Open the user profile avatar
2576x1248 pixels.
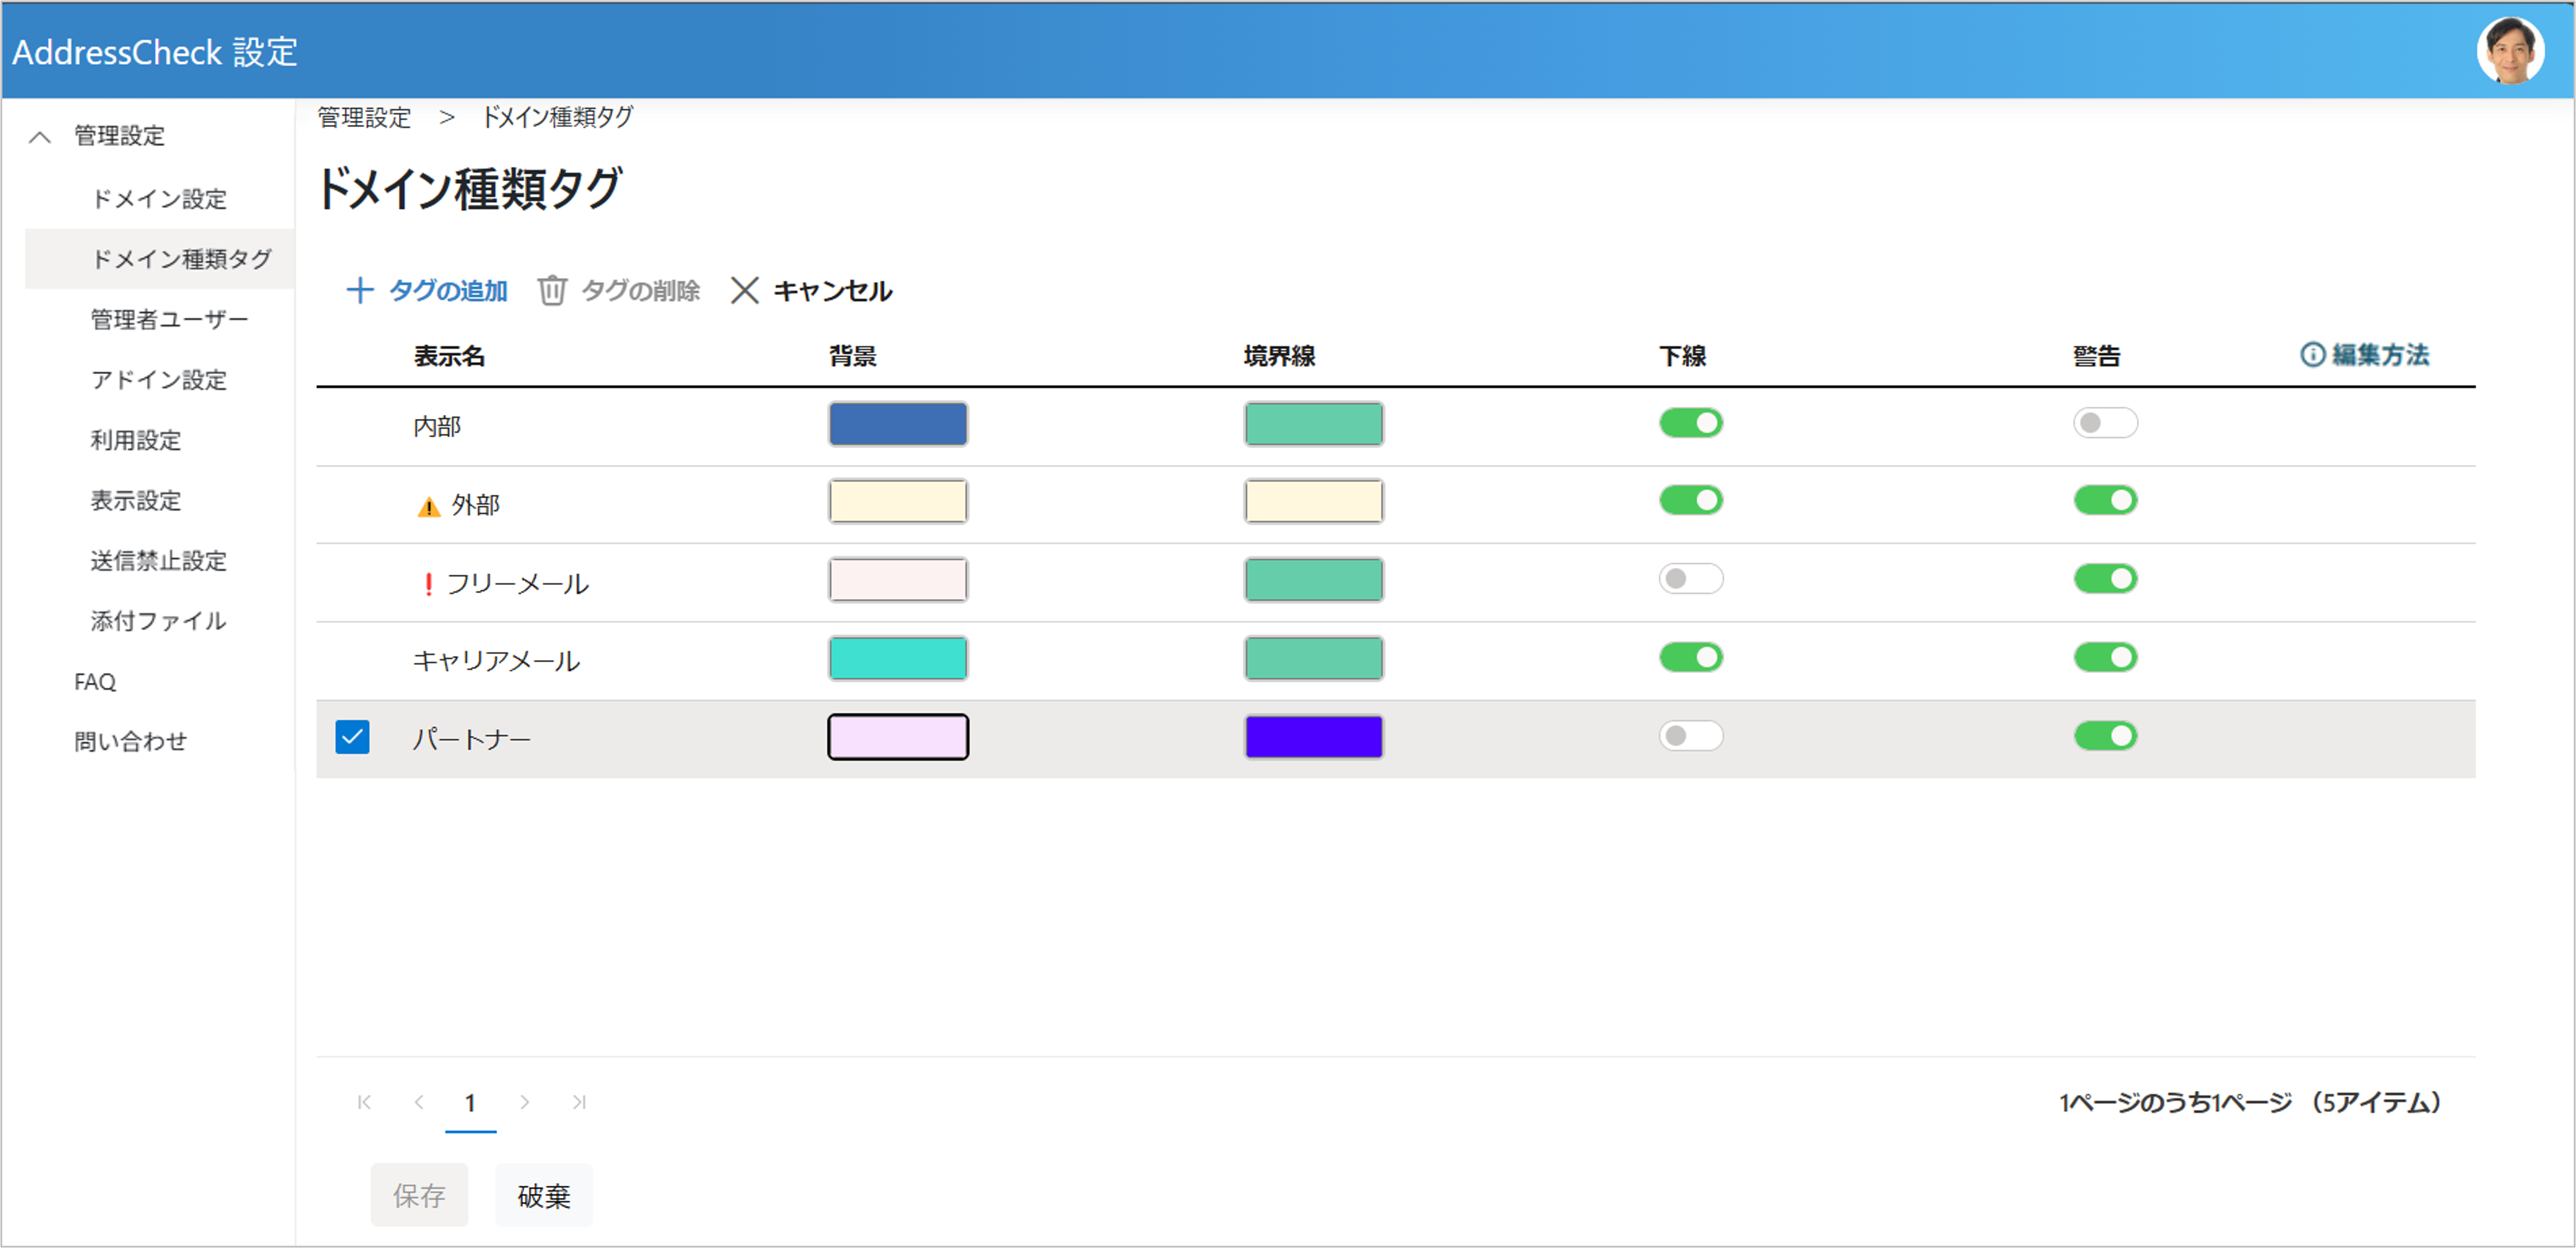(x=2510, y=50)
